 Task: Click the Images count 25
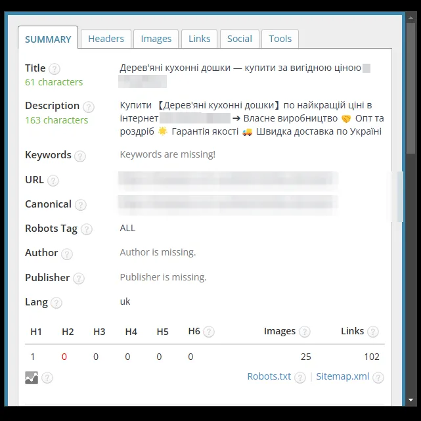(x=306, y=357)
